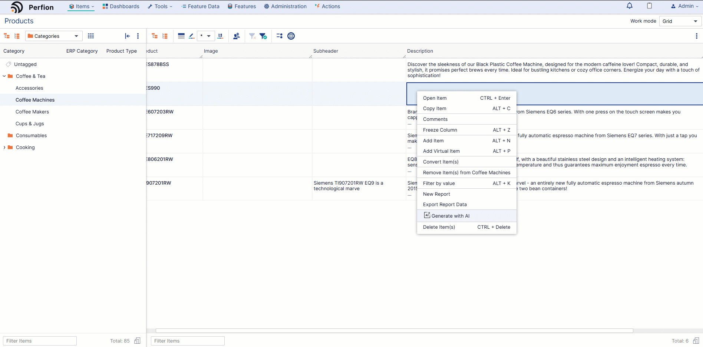Image resolution: width=703 pixels, height=347 pixels.
Task: Expand the Cooking category
Action: 4,147
